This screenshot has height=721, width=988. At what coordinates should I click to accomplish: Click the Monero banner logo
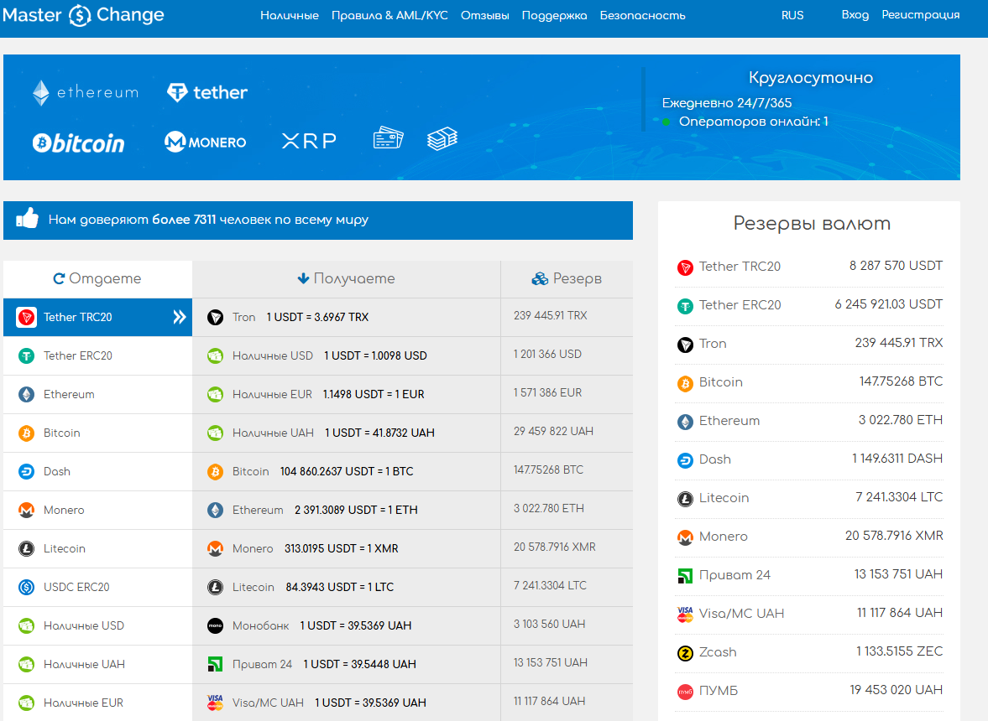[206, 142]
